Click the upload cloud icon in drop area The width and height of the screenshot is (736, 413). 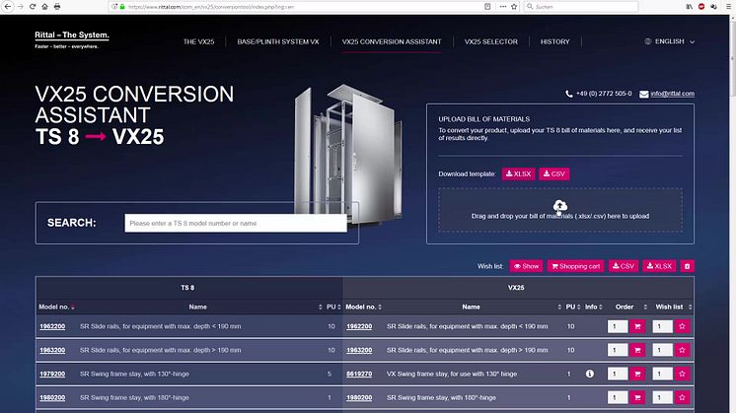click(x=560, y=205)
